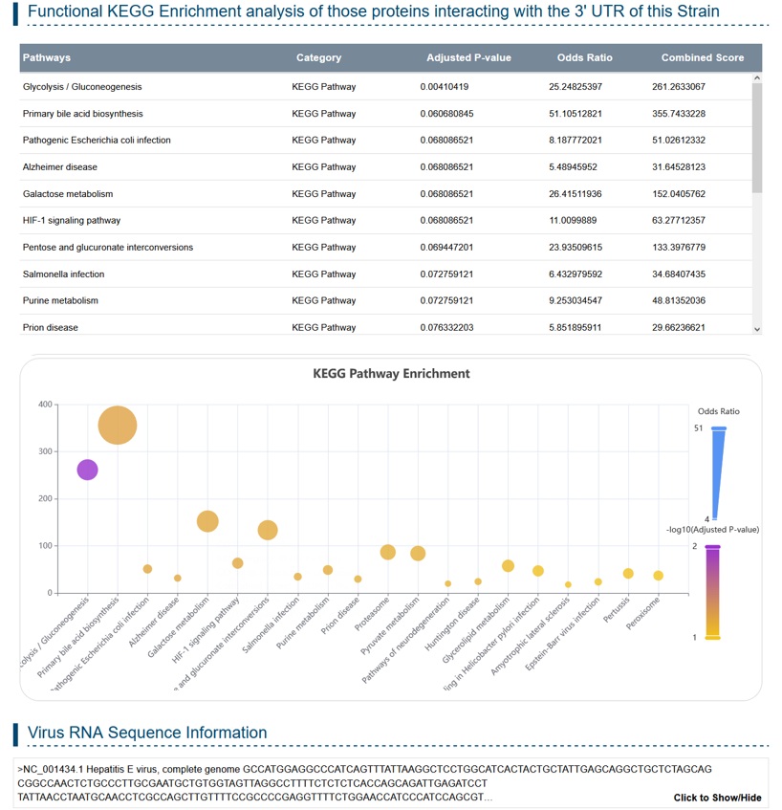The image size is (782, 810).
Task: Click the Pyruvate metabolism bubble
Action: [418, 554]
